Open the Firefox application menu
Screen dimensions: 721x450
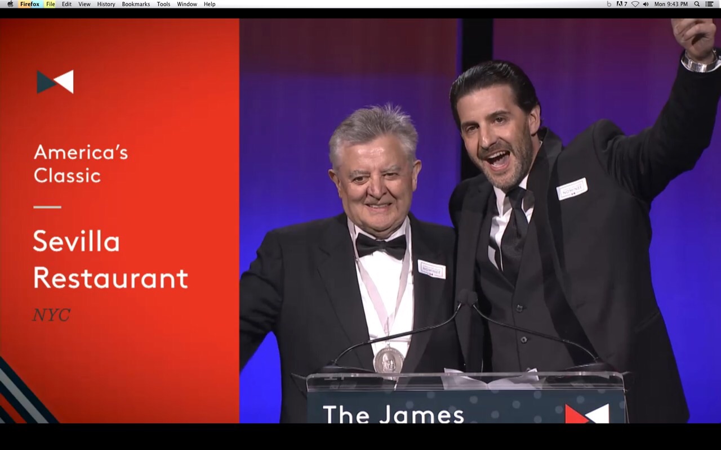click(x=29, y=4)
